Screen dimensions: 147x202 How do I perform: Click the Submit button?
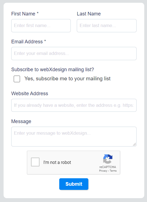point(74,184)
